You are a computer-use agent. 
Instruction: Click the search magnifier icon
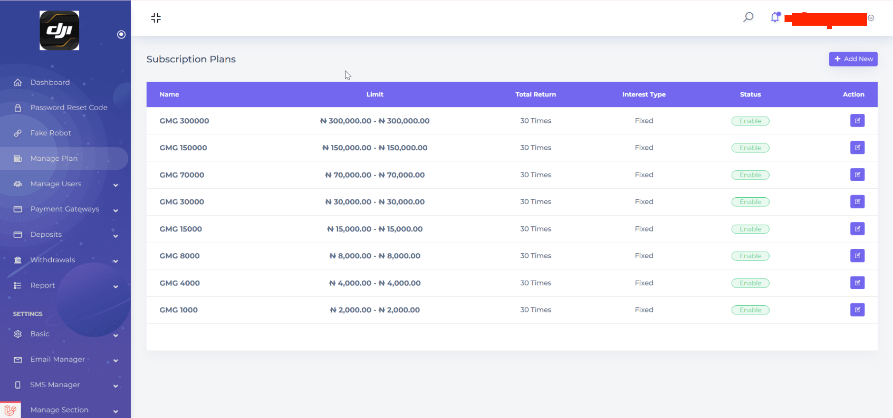(748, 17)
